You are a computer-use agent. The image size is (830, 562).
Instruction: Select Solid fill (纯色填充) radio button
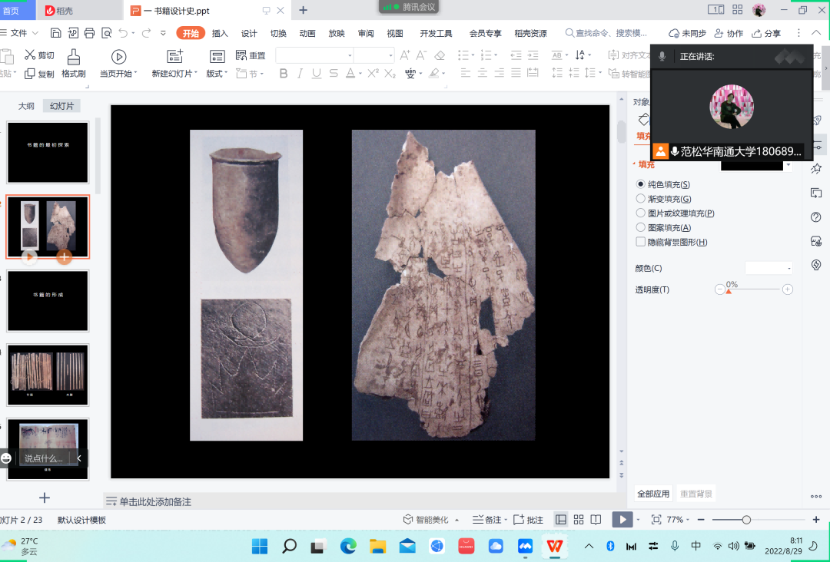[640, 184]
